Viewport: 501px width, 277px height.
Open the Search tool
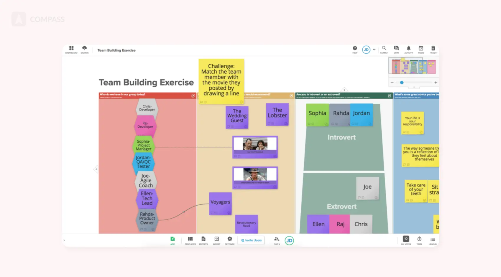[384, 50]
